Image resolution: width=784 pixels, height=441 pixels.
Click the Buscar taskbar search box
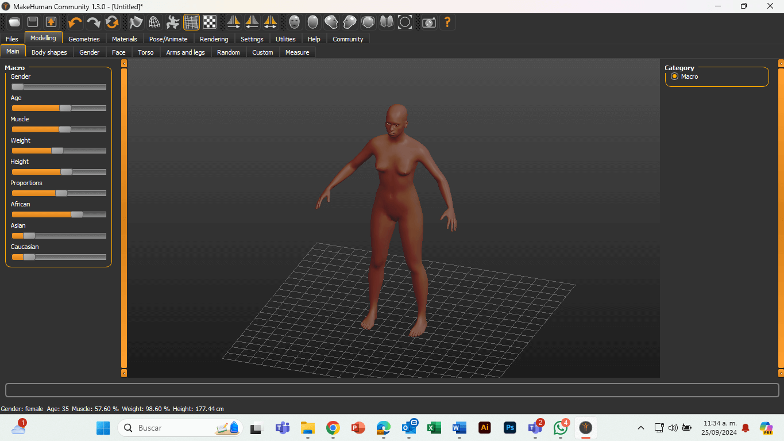click(x=180, y=428)
